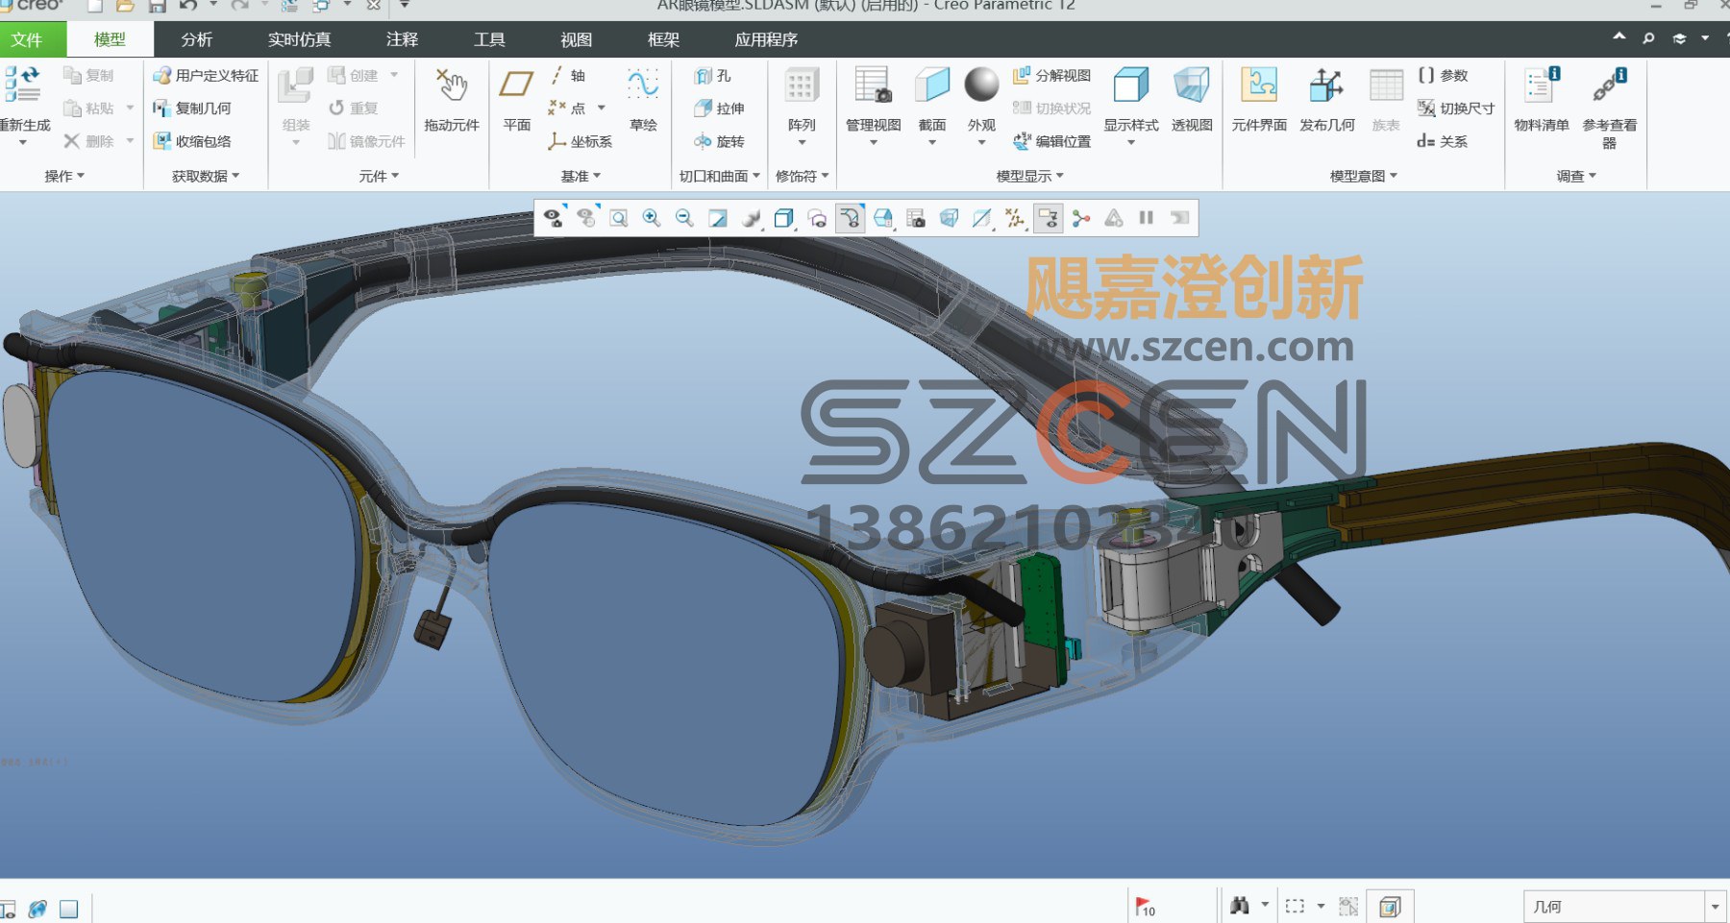The image size is (1730, 923).
Task: Click the binoculars find icon in status bar
Action: tap(1240, 905)
